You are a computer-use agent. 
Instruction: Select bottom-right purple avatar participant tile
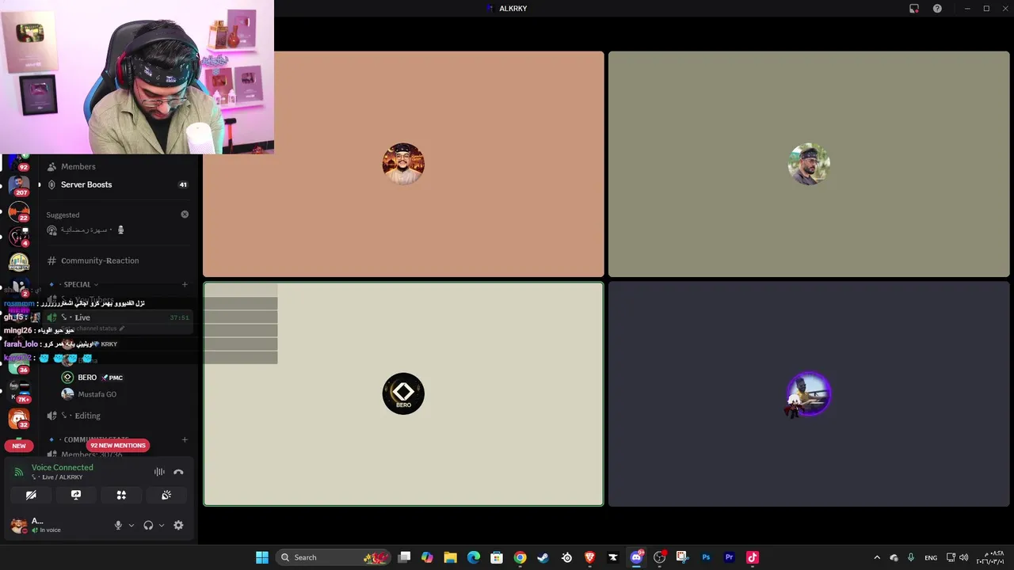point(809,393)
